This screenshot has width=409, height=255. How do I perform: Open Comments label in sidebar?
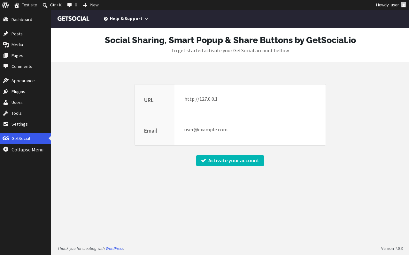22,66
